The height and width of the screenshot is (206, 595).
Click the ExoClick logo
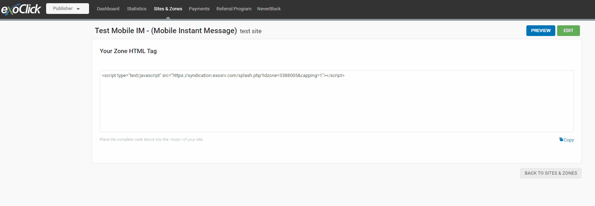21,9
